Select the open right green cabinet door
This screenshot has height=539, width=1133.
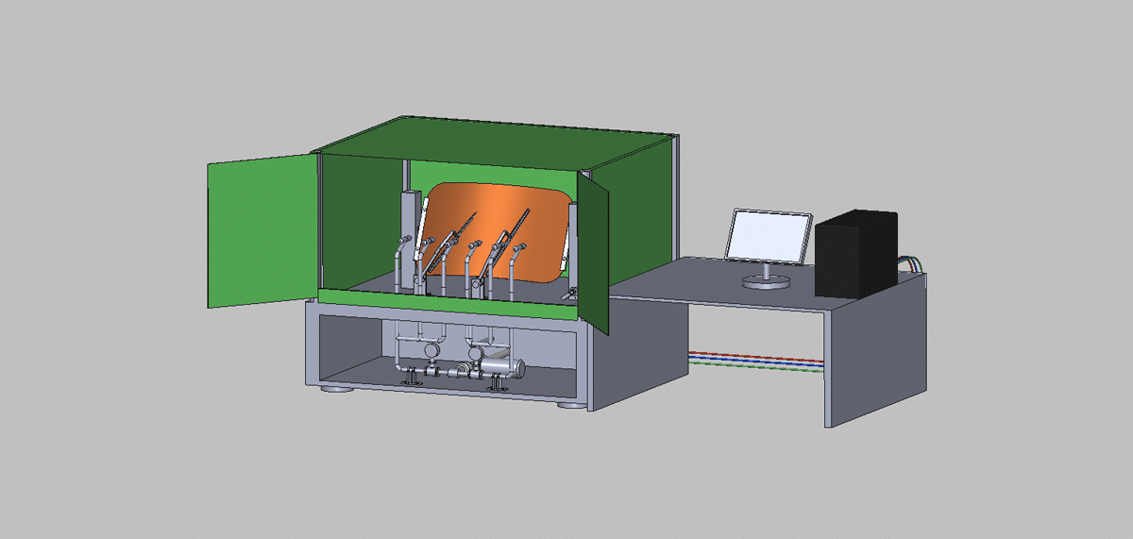[x=594, y=252]
